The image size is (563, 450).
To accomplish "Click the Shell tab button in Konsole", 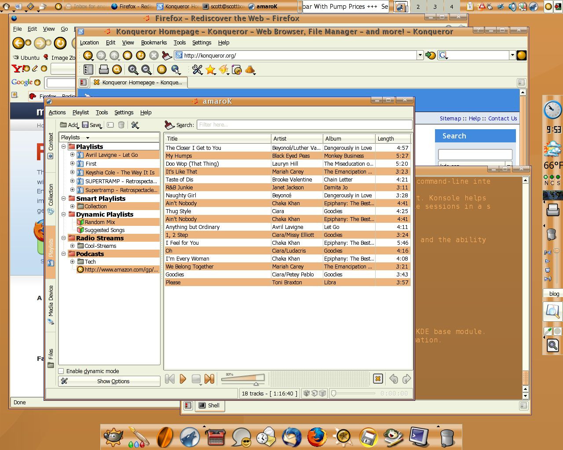I will click(209, 405).
